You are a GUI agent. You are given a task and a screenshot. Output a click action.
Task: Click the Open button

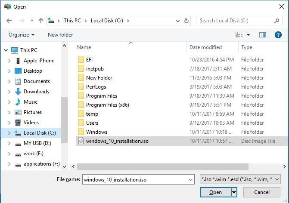pyautogui.click(x=215, y=192)
